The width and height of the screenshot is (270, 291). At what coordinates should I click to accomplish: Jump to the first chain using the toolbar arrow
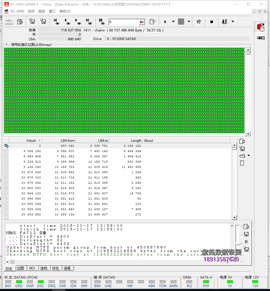[x=56, y=21]
